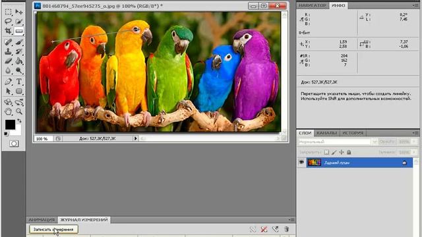This screenshot has height=237, width=422.
Task: Select the Pen tool
Action: pos(9,82)
